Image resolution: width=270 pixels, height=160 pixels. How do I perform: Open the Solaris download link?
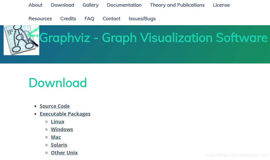coord(59,145)
